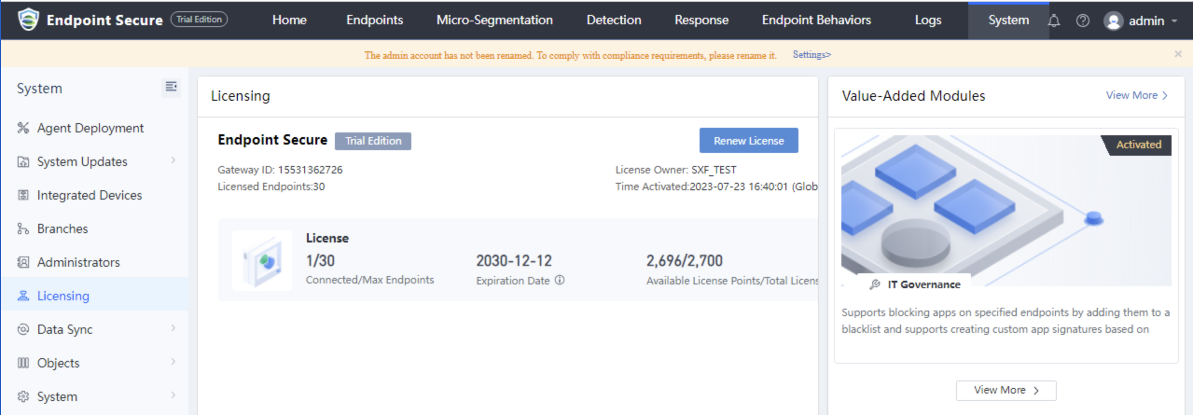Open the Micro-Segmentation tab

(x=494, y=20)
